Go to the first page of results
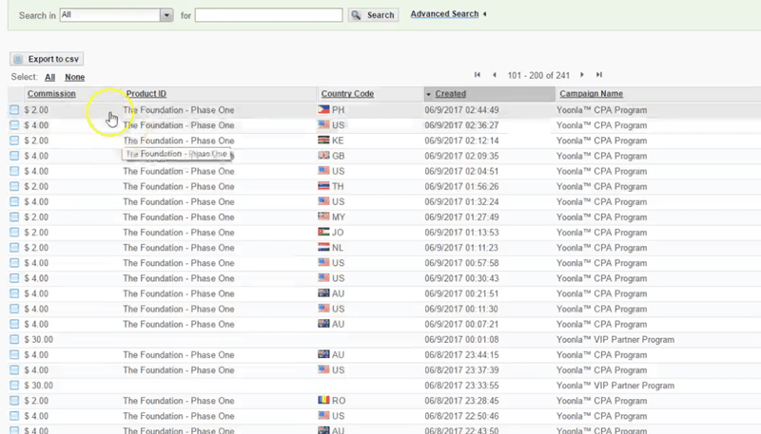This screenshot has height=434, width=761. point(478,75)
